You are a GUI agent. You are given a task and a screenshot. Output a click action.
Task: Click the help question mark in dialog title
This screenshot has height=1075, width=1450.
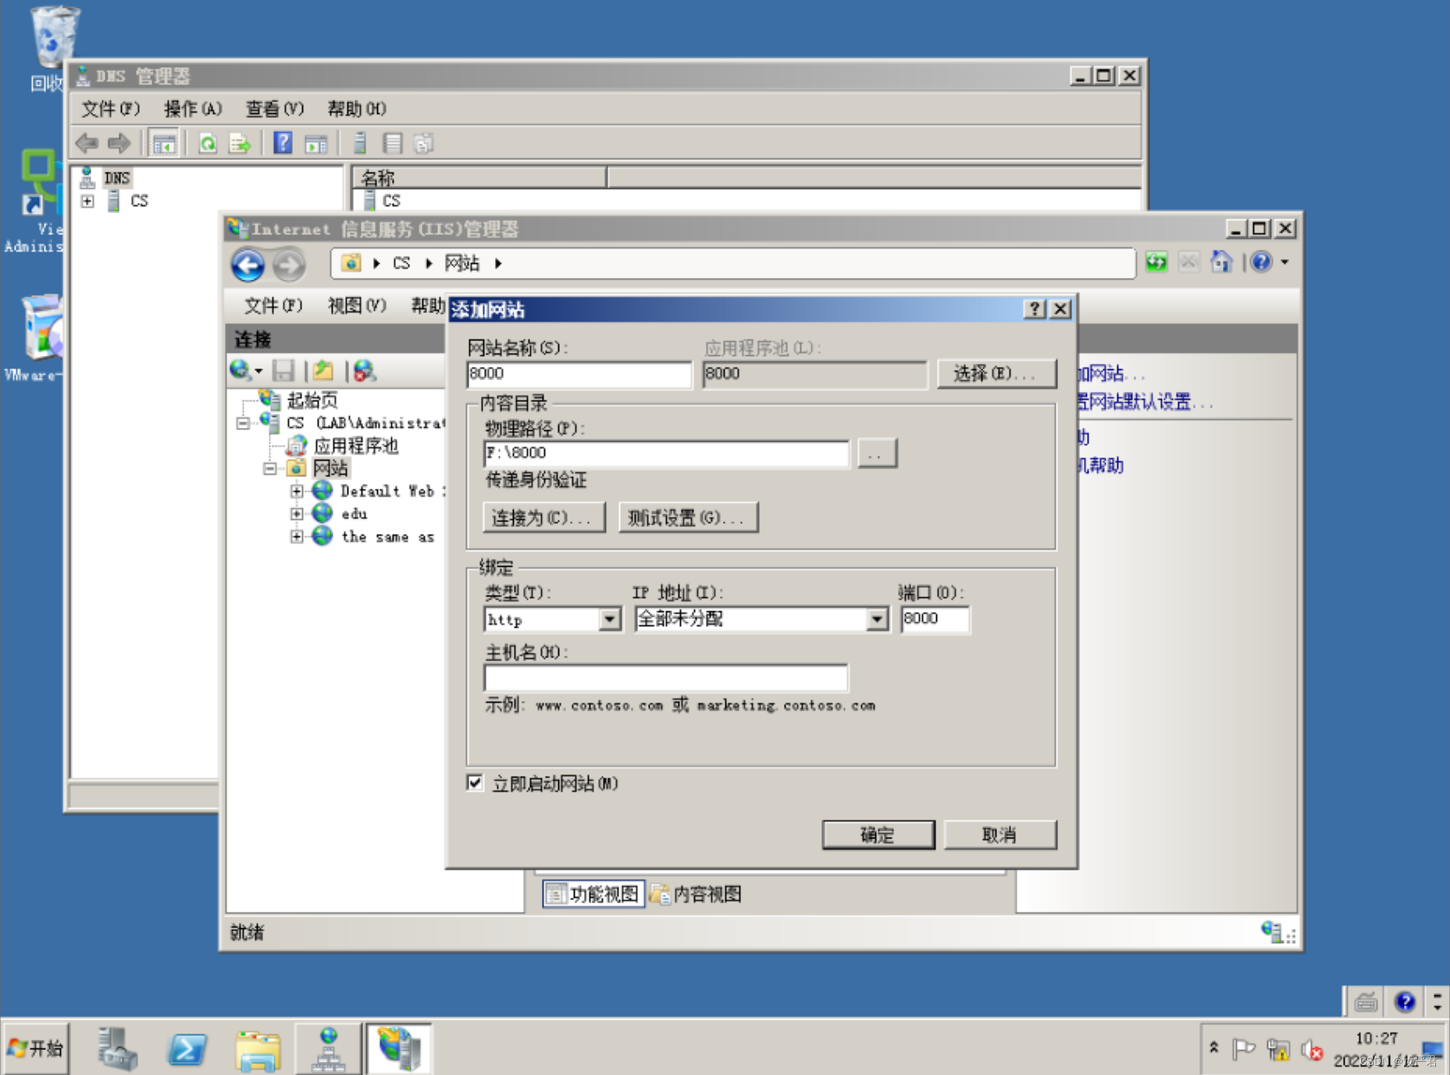1034,309
